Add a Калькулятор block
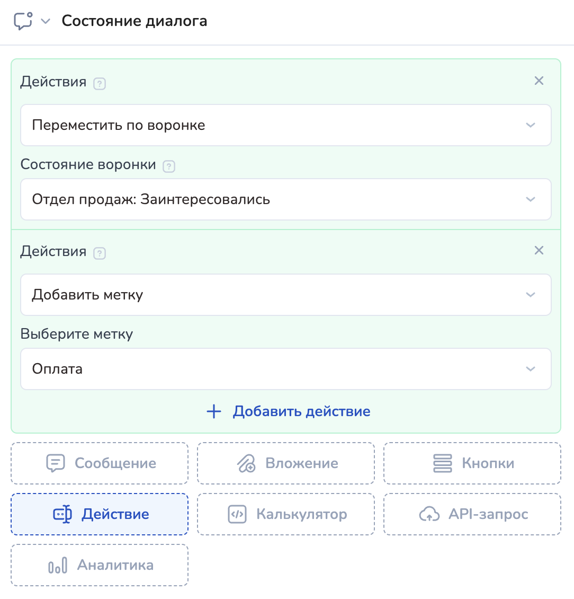The image size is (574, 599). [x=286, y=514]
